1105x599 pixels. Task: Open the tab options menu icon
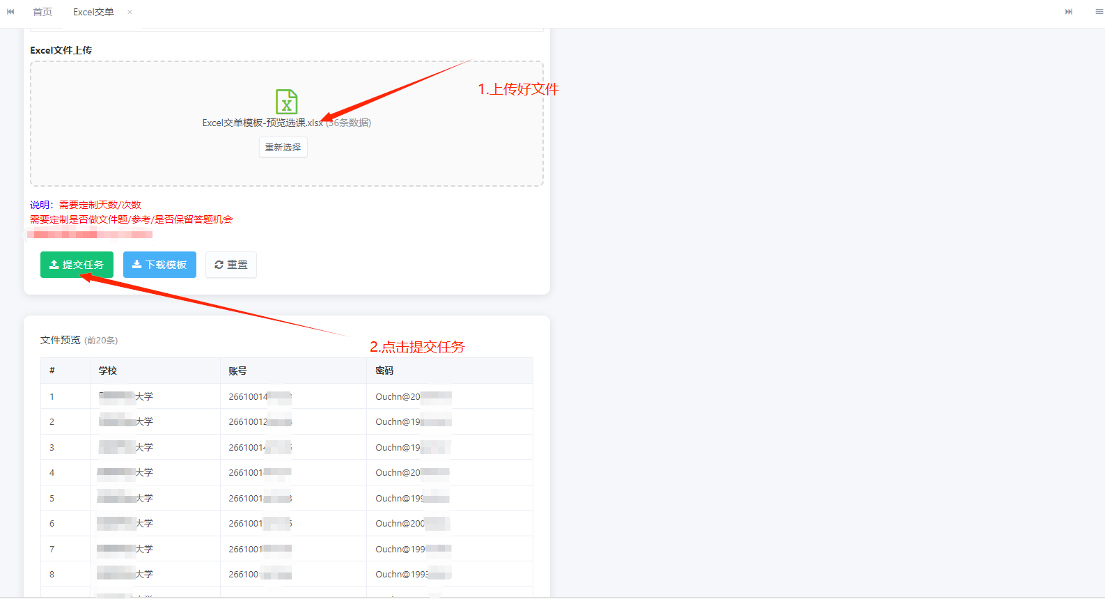click(x=1099, y=12)
